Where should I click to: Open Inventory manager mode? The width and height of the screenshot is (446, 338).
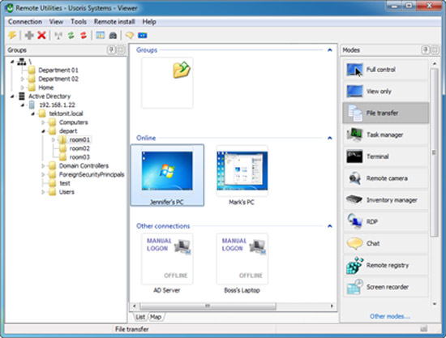tap(386, 200)
